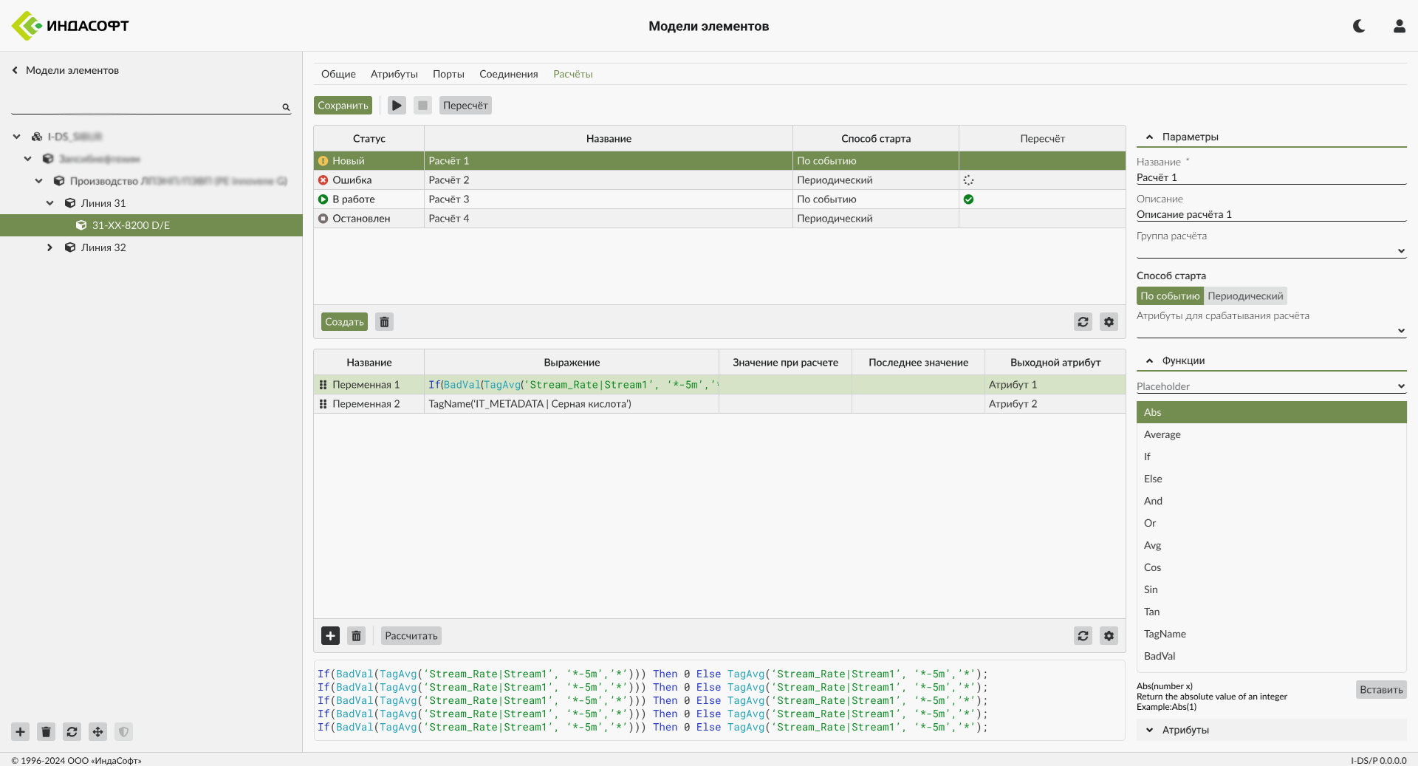Click the stop calculation button
Screen dimensions: 1418x766
pyautogui.click(x=422, y=106)
